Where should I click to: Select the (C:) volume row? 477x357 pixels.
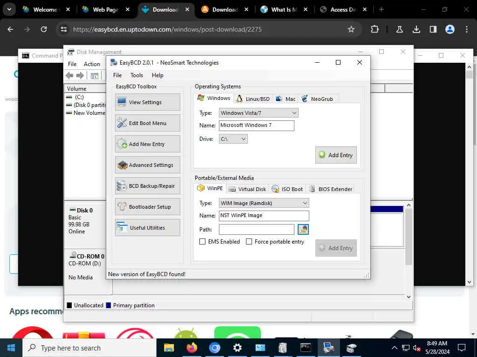pos(86,97)
